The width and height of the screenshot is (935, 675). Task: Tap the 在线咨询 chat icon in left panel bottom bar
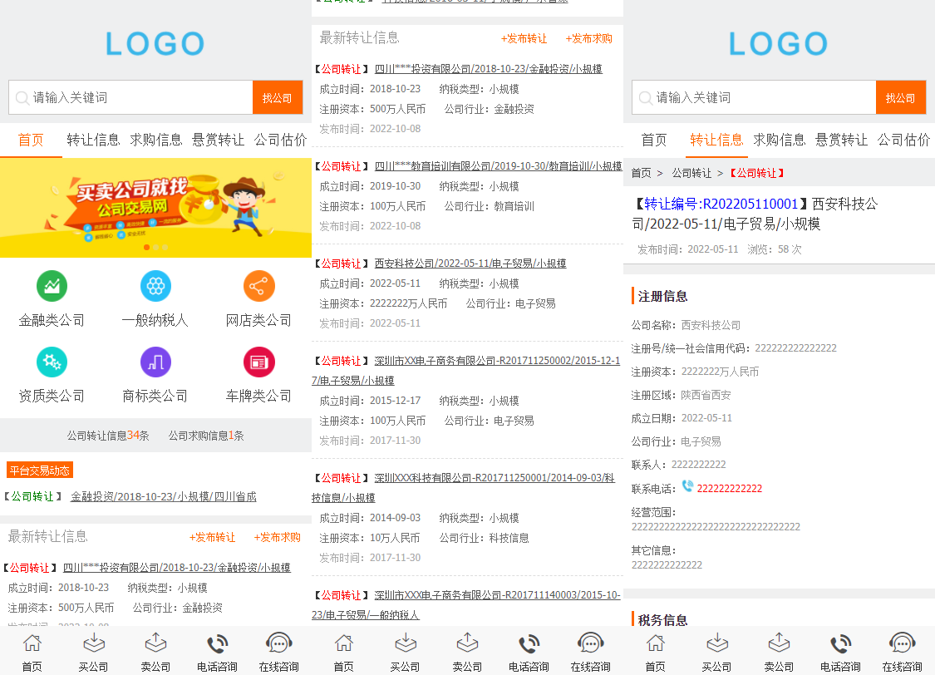[279, 643]
